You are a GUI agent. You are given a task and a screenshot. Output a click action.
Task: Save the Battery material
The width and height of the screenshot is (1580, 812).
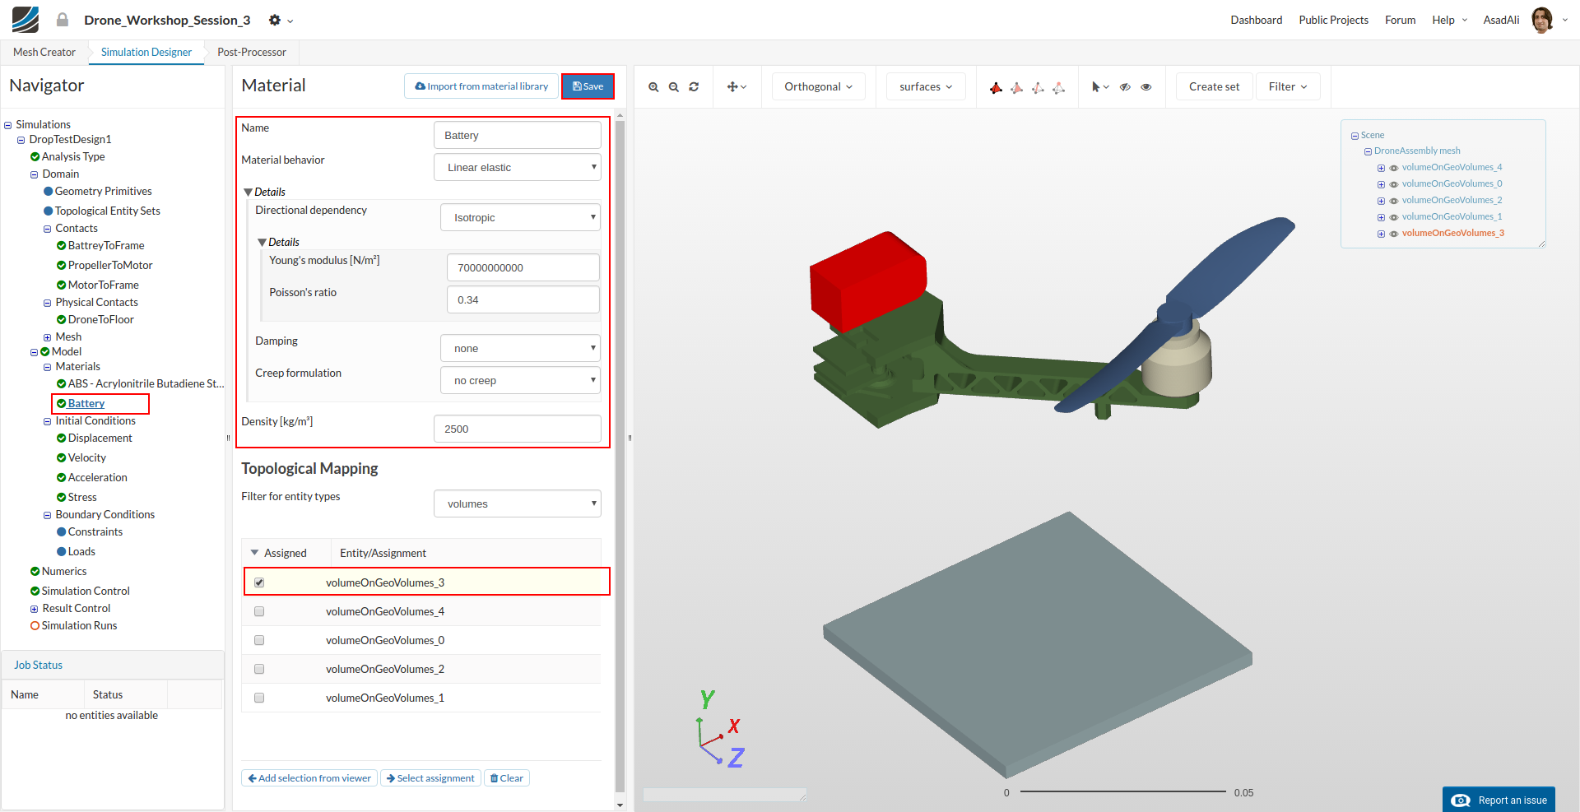coord(588,86)
